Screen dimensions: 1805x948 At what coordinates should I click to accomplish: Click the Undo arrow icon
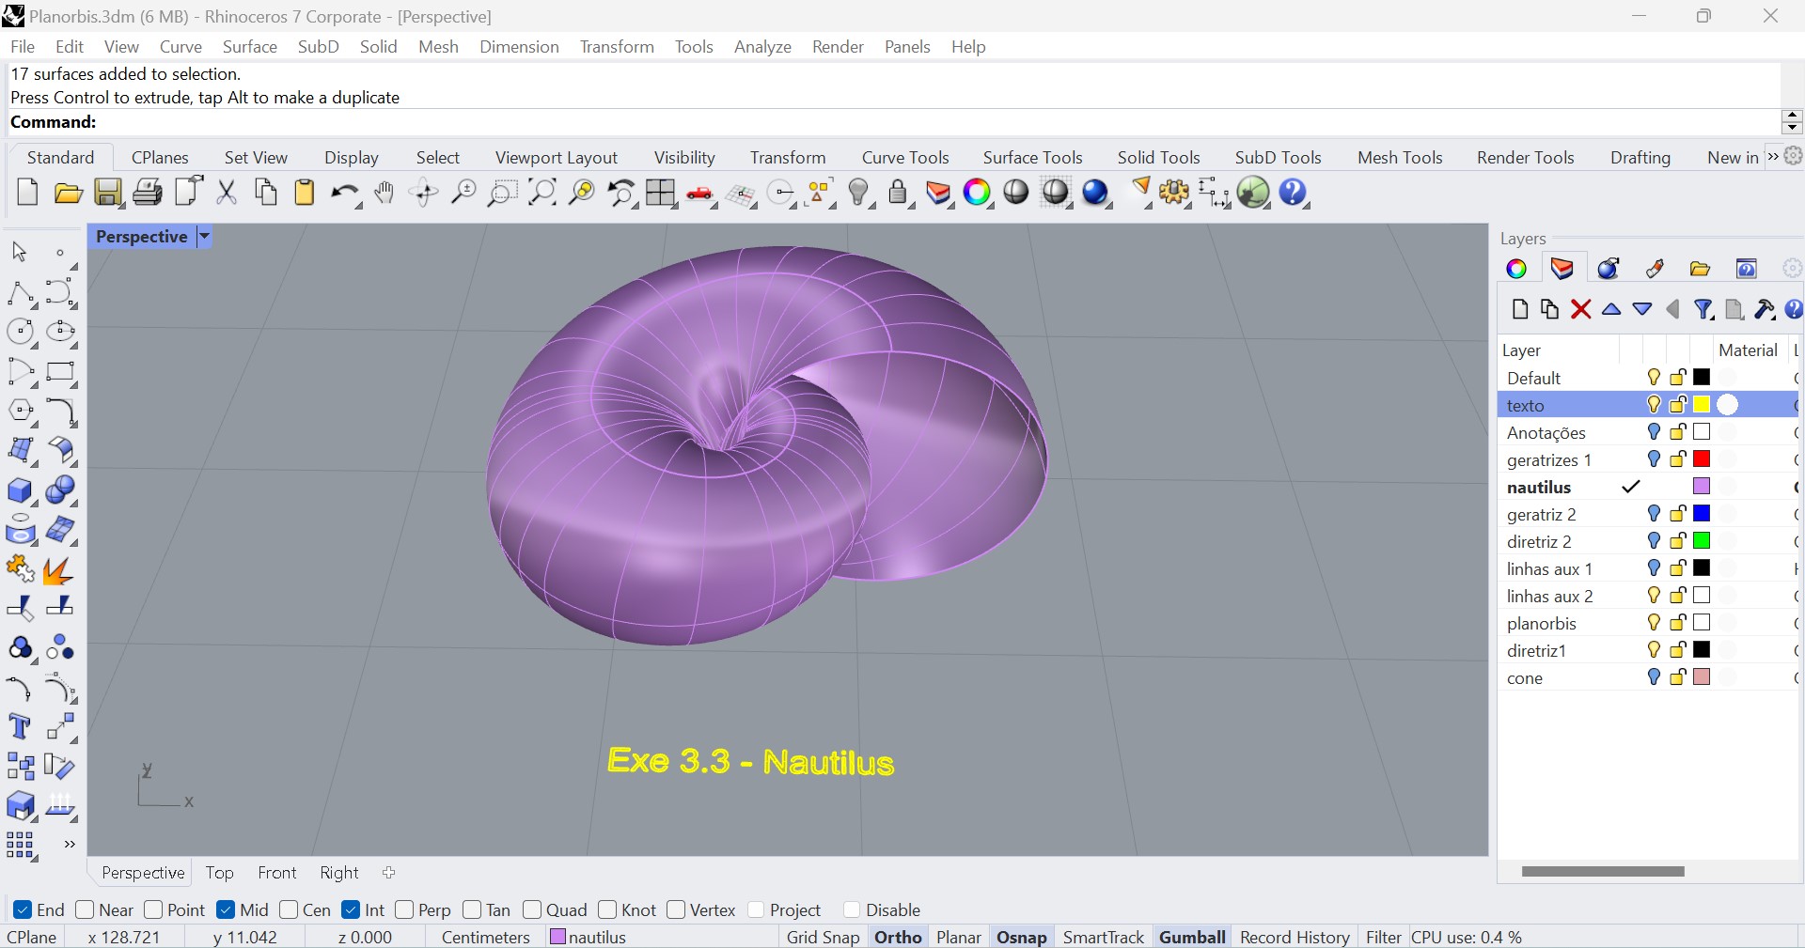(344, 194)
